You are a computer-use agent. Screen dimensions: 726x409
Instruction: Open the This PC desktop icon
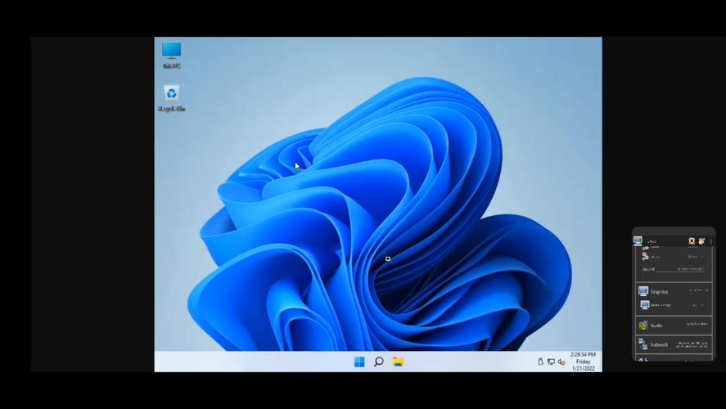click(171, 55)
